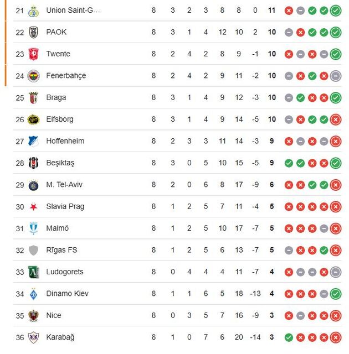Viewport: 349px width, 354px height.
Task: Select the Malmö table row points value
Action: click(271, 228)
